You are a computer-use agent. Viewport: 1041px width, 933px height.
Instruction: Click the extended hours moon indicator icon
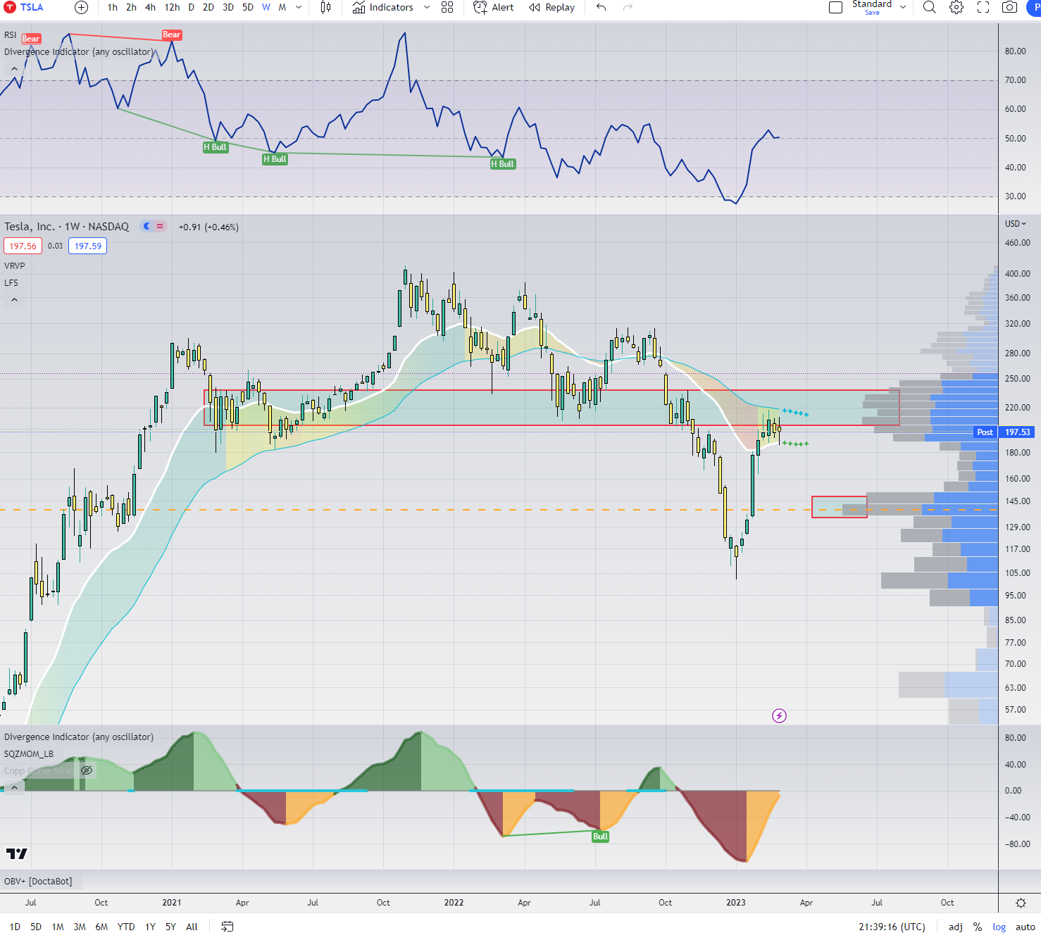point(147,226)
